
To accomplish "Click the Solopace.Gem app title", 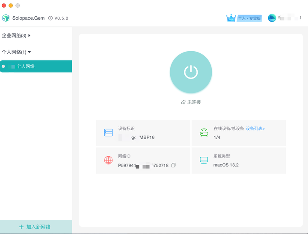I will 29,18.
